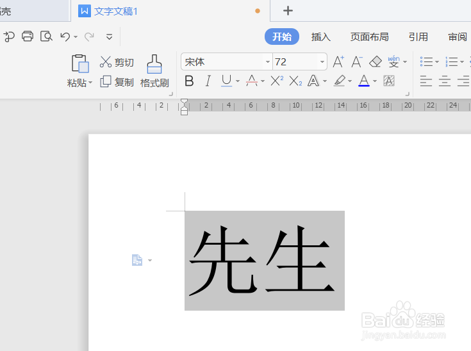Image resolution: width=471 pixels, height=351 pixels.
Task: Click the font size field showing 72
Action: [x=295, y=62]
